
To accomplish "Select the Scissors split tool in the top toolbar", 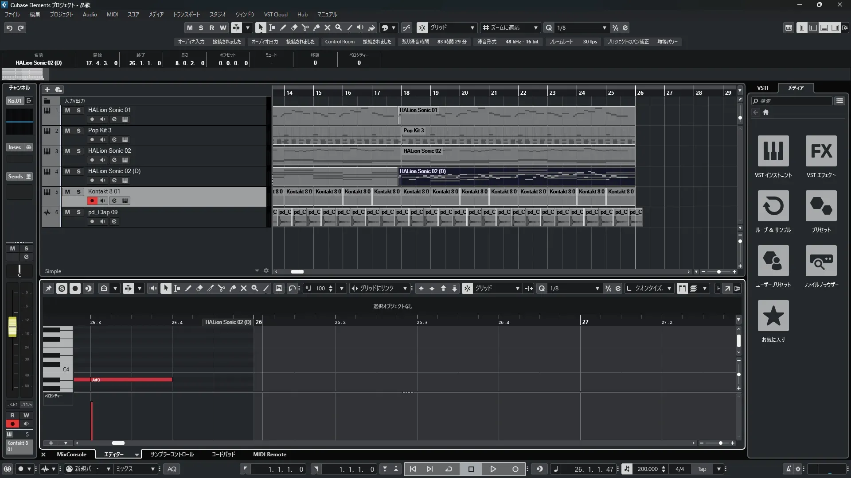I will point(305,27).
